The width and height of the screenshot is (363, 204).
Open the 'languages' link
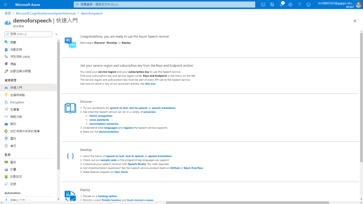[111, 127]
